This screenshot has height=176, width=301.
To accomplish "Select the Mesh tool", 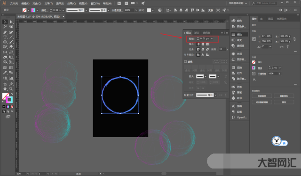I will click(x=5, y=68).
